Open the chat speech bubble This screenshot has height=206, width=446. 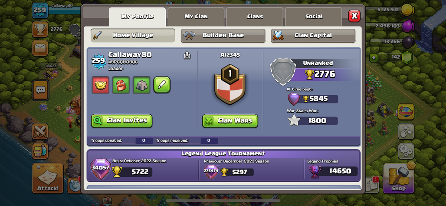[x=40, y=90]
